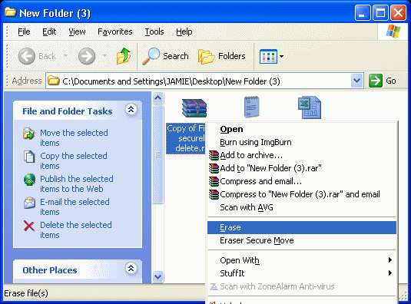
Task: Choose Scan with AVG
Action: tap(302, 207)
